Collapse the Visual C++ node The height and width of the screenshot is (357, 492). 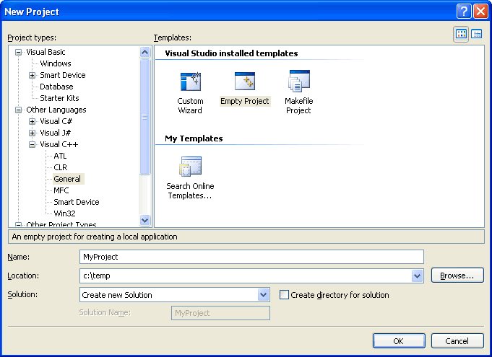pos(32,144)
